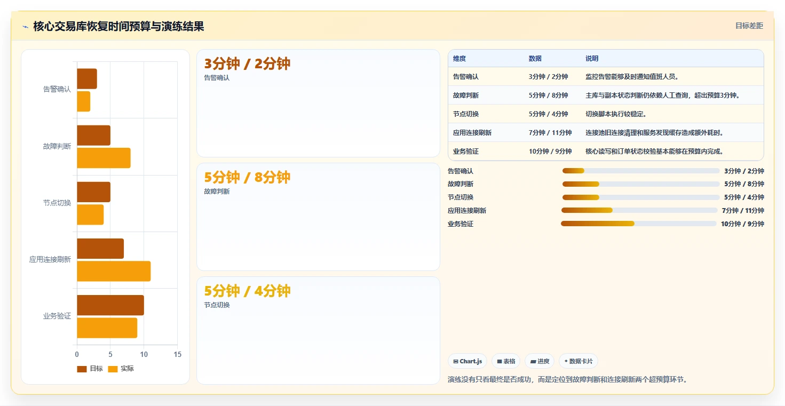Click the 节点切换 progress bar

pyautogui.click(x=641, y=197)
